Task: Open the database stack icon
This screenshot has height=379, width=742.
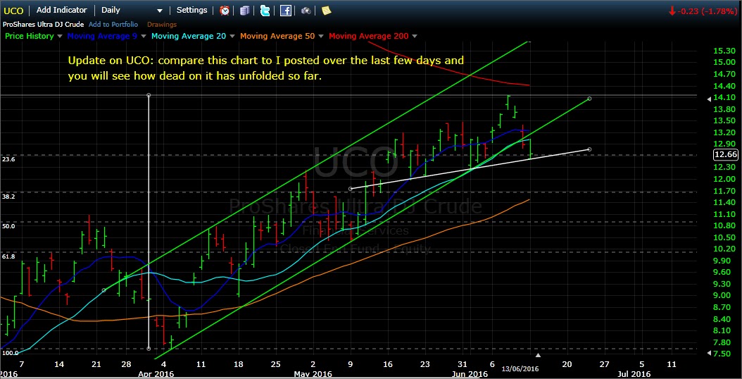Action: pyautogui.click(x=245, y=11)
